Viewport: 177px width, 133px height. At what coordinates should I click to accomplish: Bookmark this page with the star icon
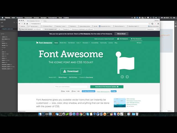149,24
